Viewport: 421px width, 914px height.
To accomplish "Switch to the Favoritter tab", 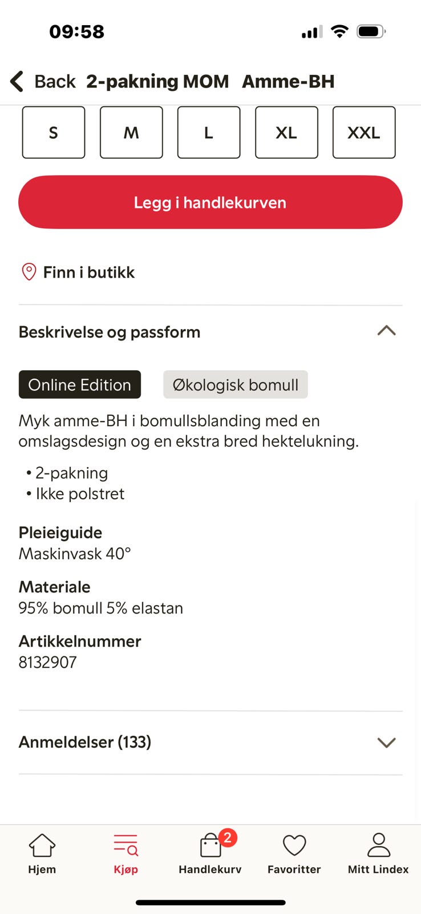I will [294, 854].
